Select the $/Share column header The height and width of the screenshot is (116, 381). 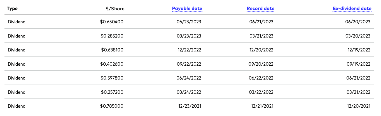115,9
